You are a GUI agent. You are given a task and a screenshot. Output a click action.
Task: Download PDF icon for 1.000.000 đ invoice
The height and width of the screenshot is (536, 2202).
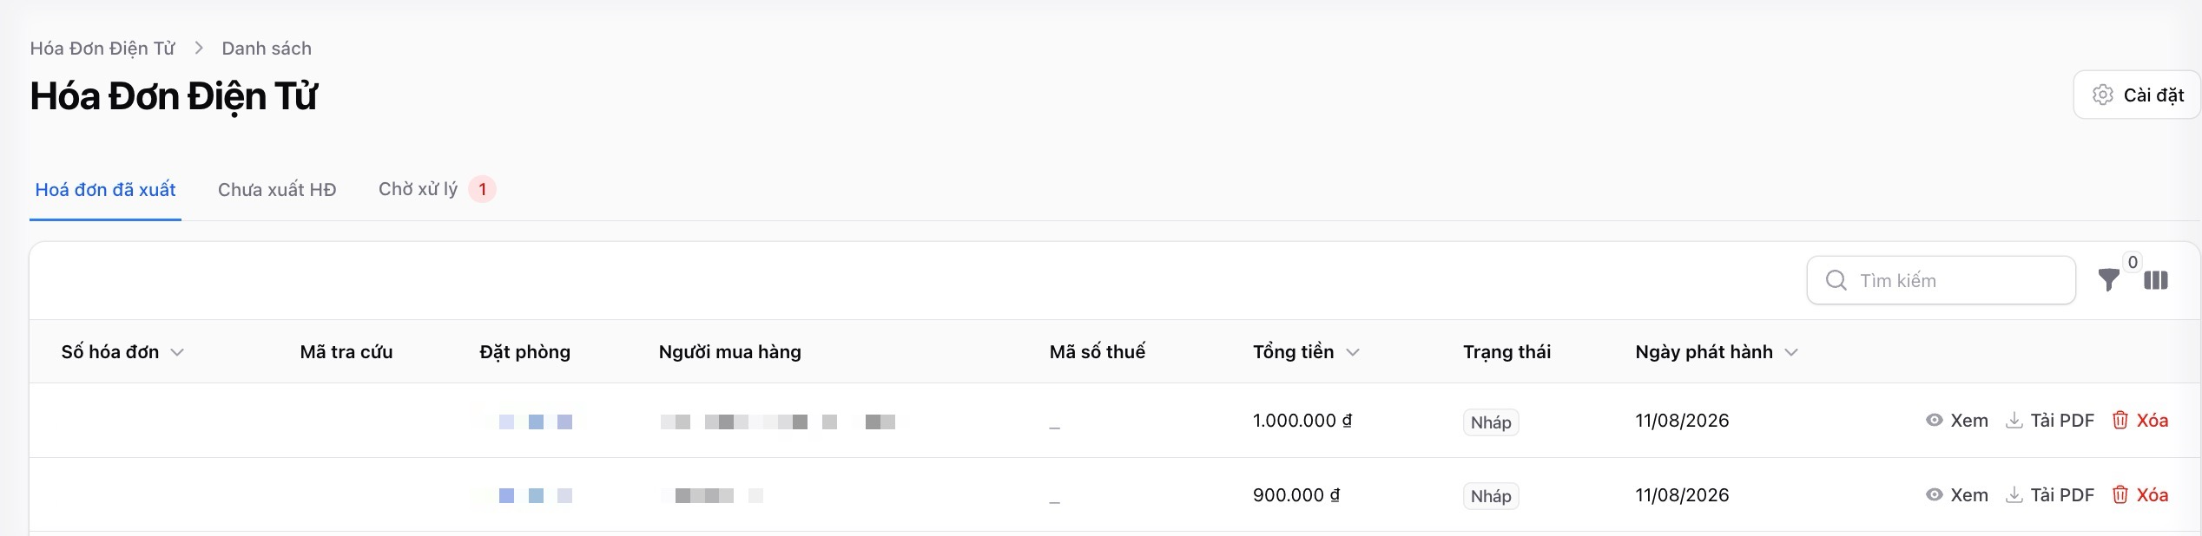(2014, 421)
